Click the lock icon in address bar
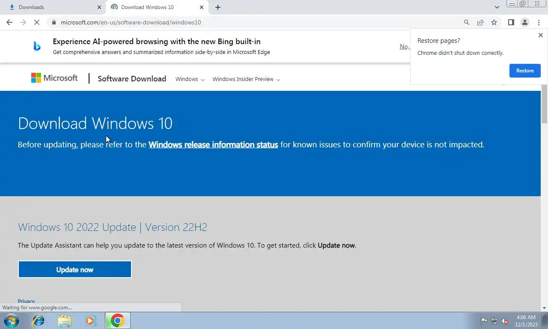548x329 pixels. pyautogui.click(x=54, y=22)
